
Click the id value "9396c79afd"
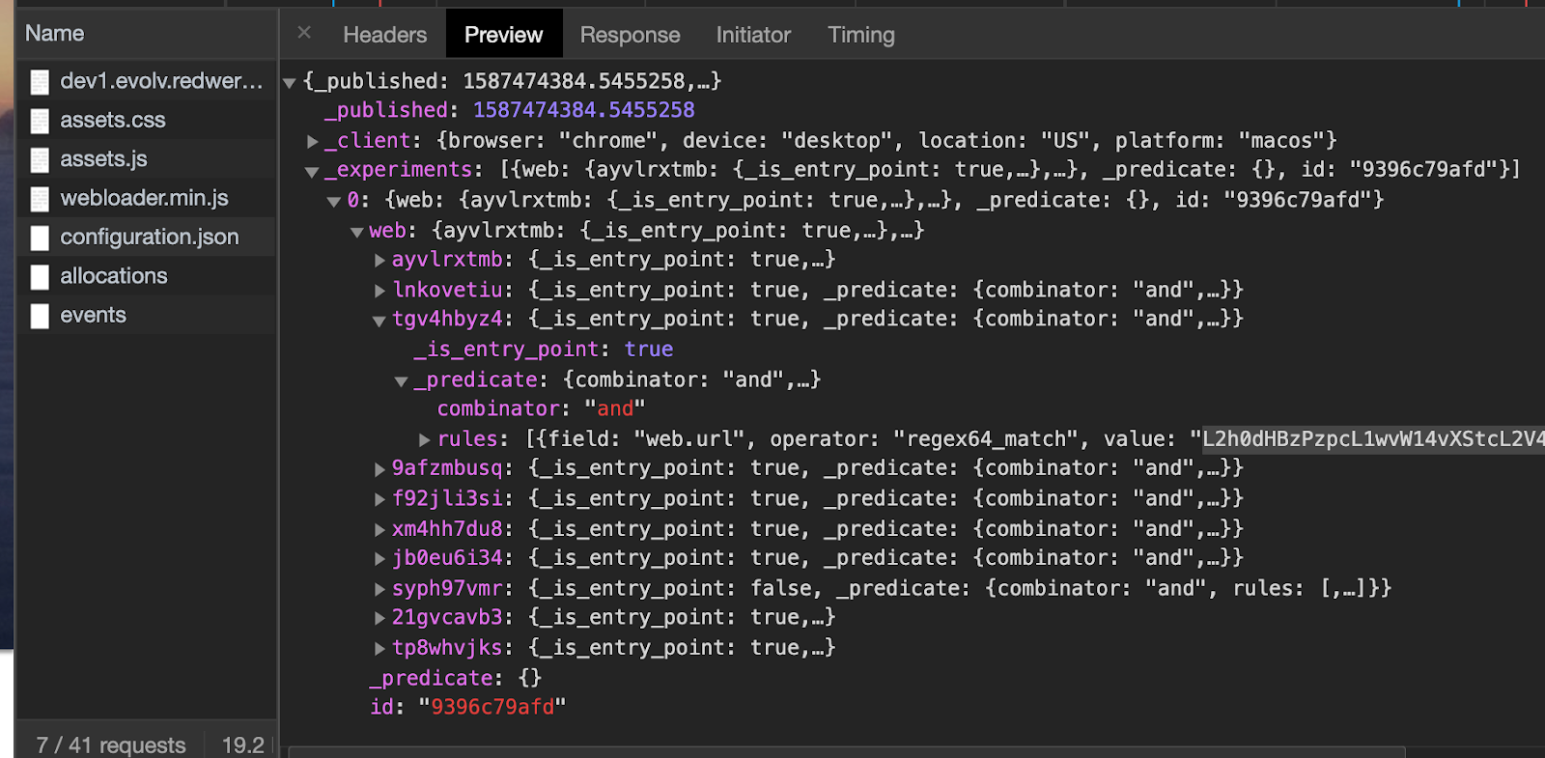click(x=492, y=708)
